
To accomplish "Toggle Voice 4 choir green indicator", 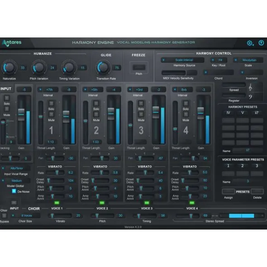I will 192,203.
